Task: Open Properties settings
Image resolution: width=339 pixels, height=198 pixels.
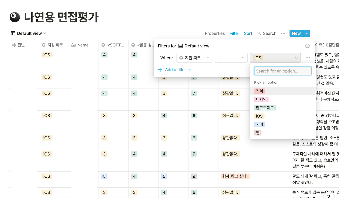Action: point(215,33)
